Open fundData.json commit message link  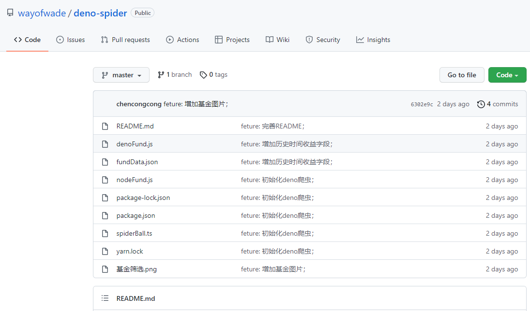point(287,162)
